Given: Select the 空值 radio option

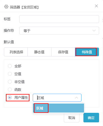Looking at the screenshot, I should click(10, 74).
